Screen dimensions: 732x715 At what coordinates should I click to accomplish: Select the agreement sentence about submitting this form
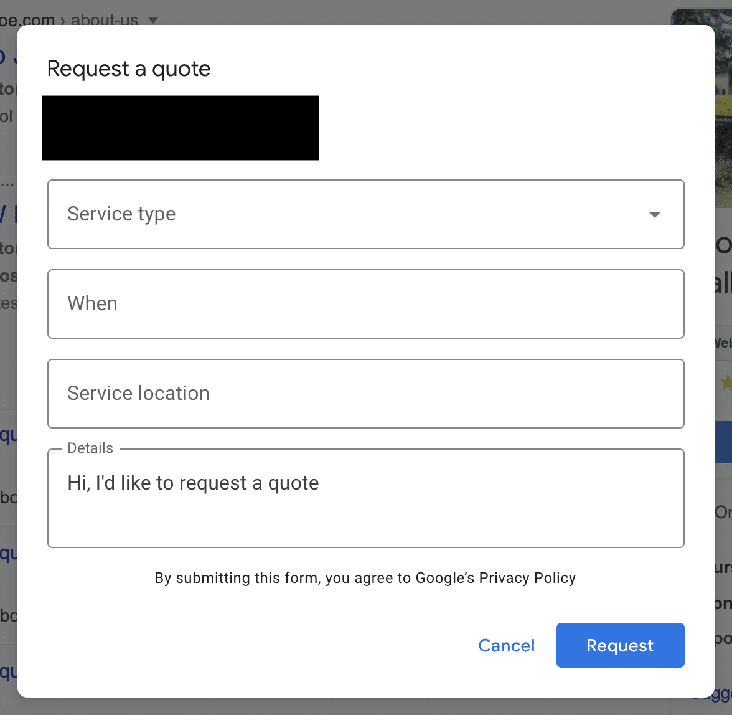tap(365, 578)
